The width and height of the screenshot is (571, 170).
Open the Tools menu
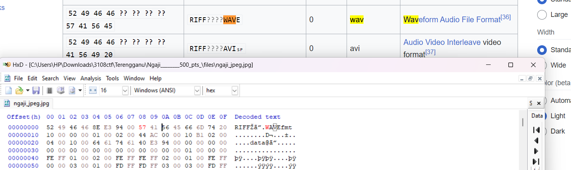click(113, 78)
